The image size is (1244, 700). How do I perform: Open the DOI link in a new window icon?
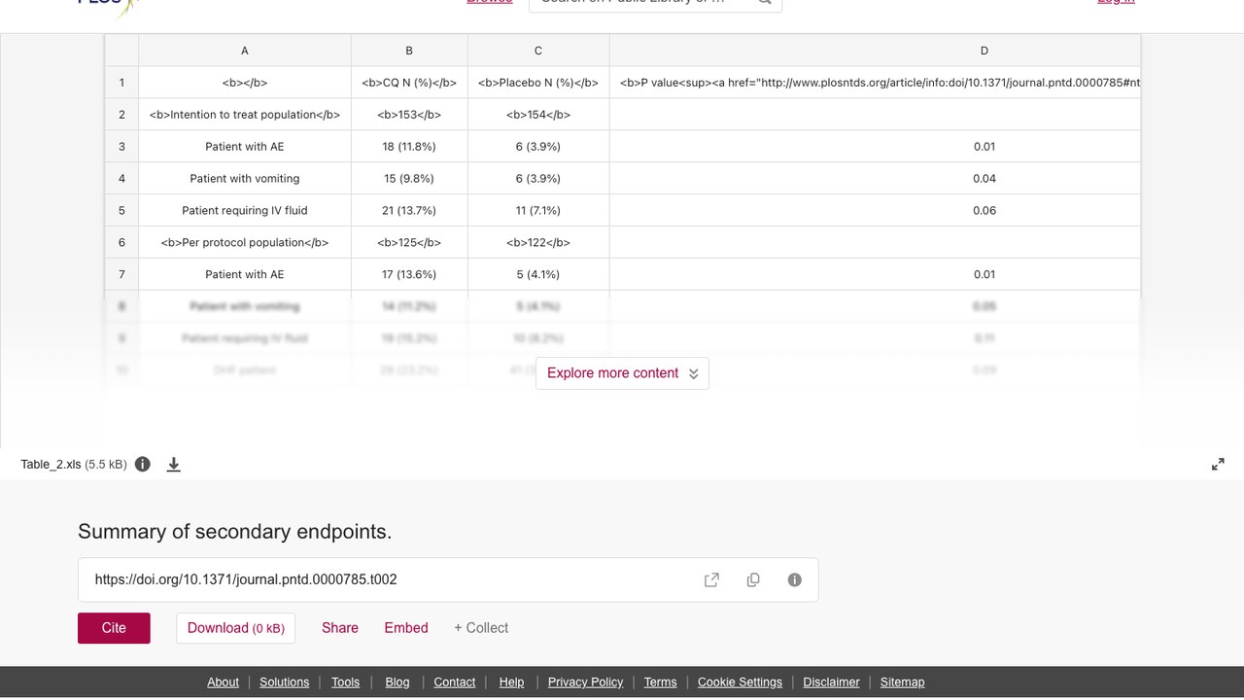(x=711, y=579)
